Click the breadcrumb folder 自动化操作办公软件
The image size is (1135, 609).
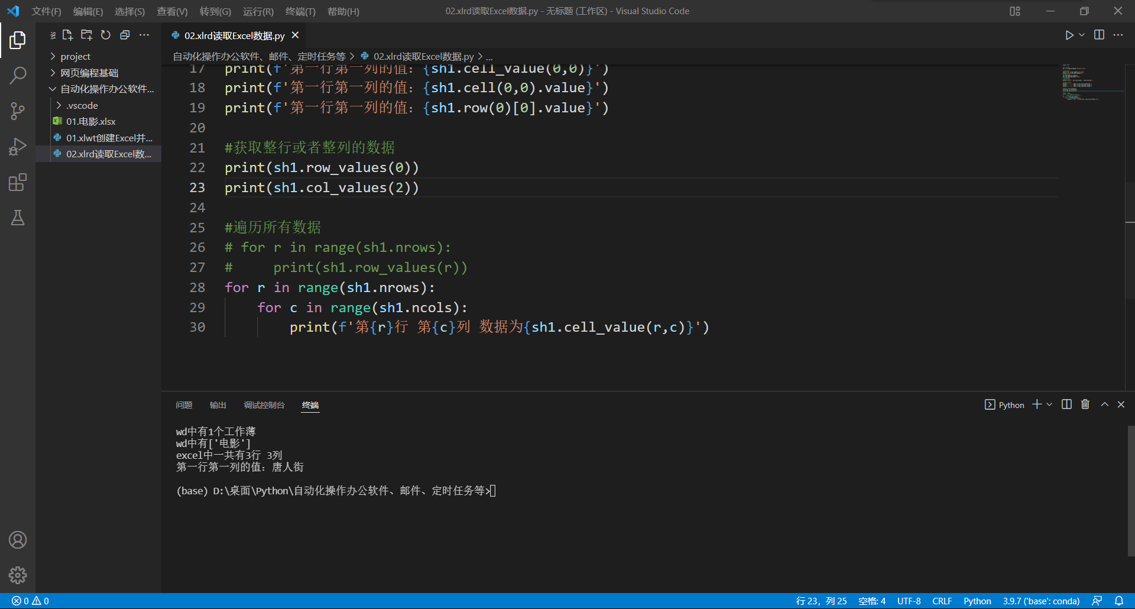[259, 56]
